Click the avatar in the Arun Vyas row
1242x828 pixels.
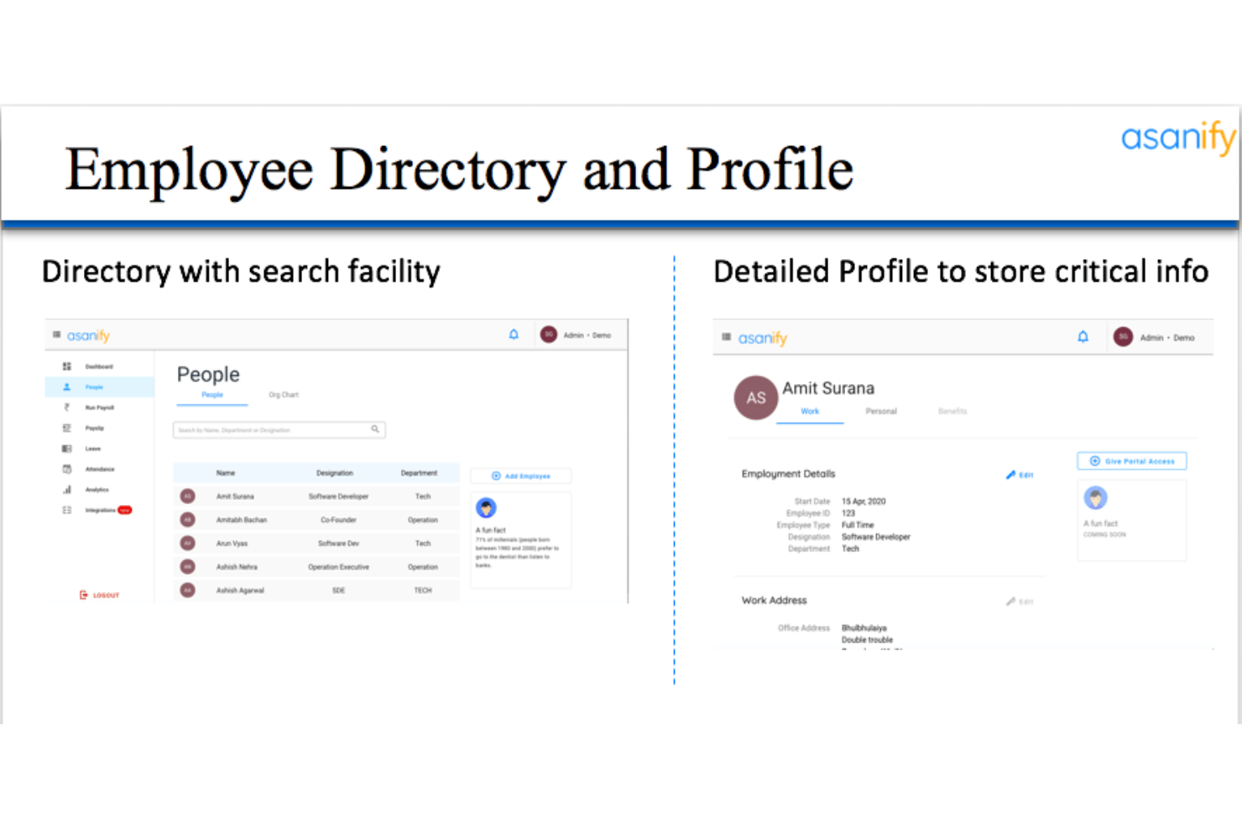[188, 543]
